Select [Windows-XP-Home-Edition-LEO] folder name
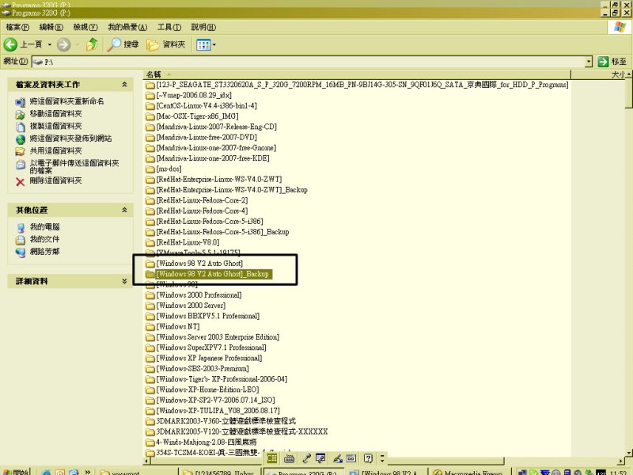 coord(207,389)
